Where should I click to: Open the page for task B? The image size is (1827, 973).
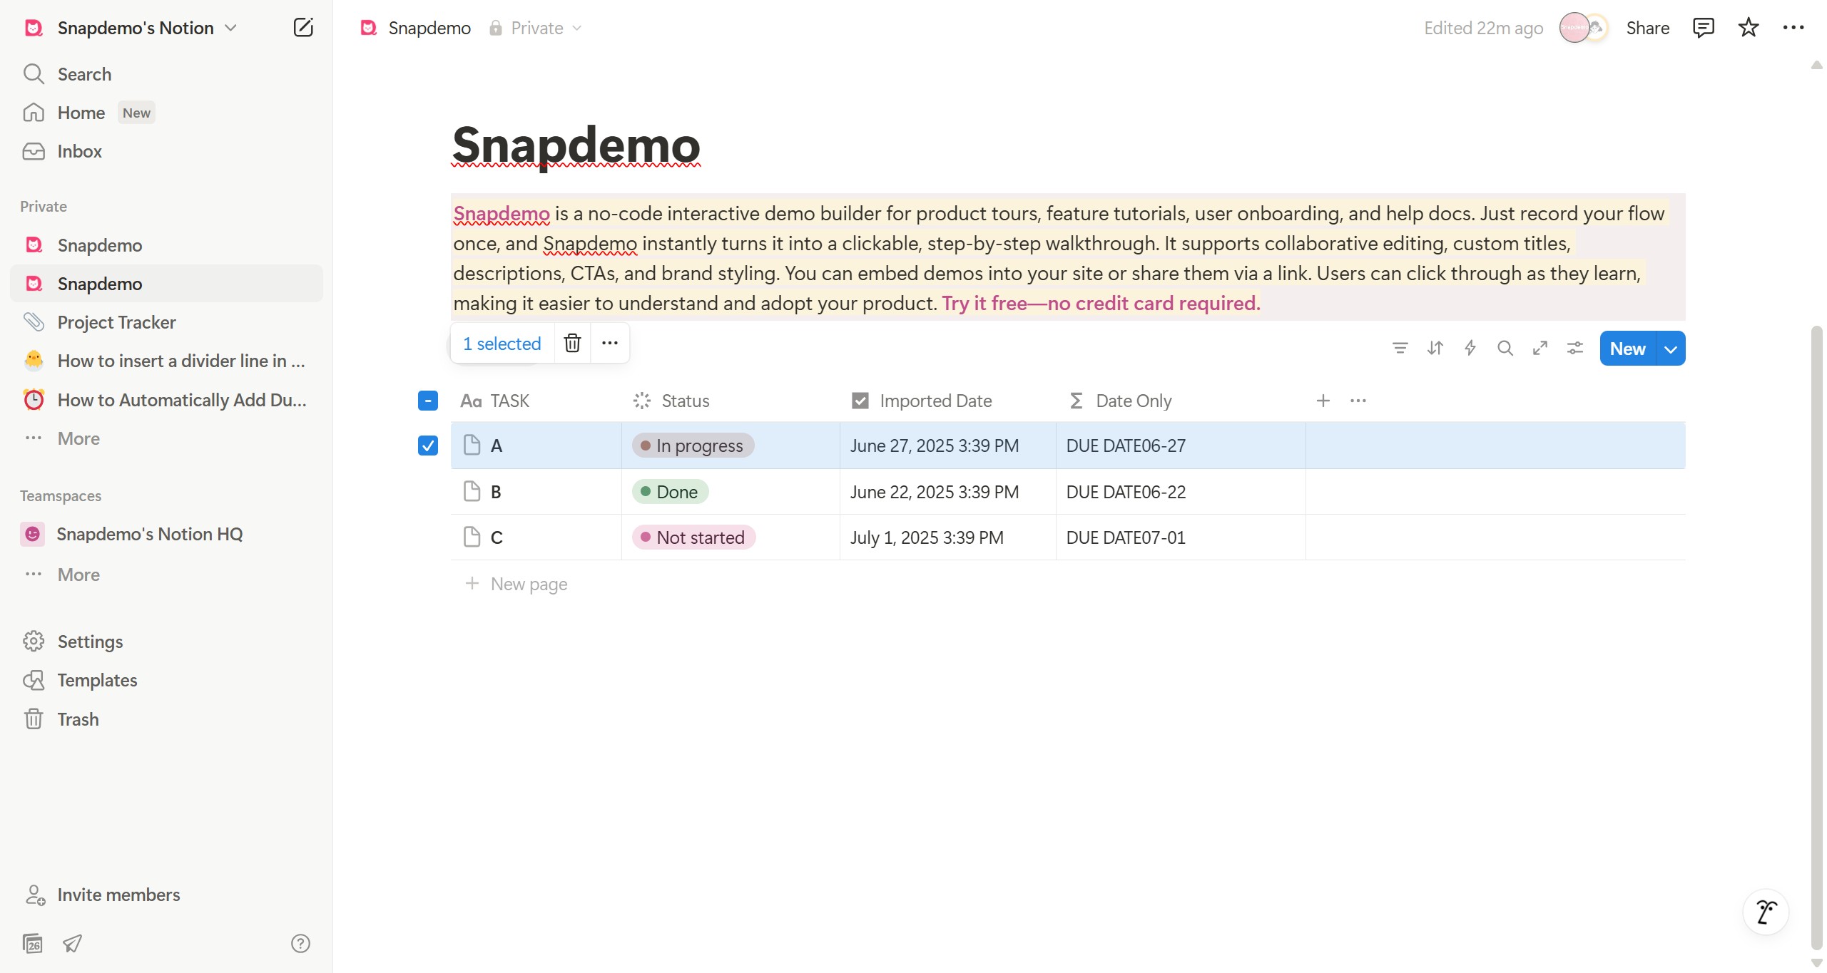[496, 492]
